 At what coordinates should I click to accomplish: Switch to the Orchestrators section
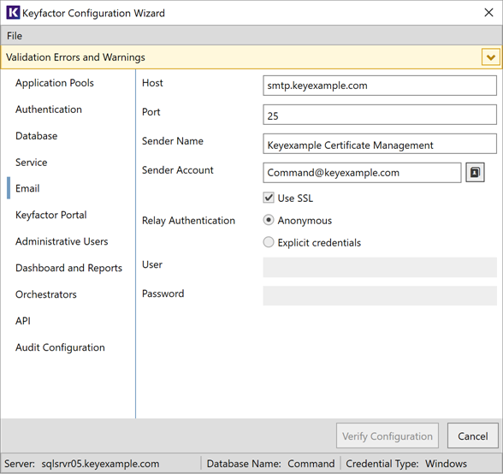[x=46, y=294]
